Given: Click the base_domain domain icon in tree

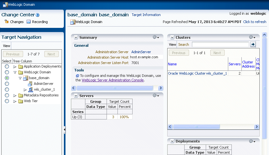Looking at the screenshot, I should 26,78.
